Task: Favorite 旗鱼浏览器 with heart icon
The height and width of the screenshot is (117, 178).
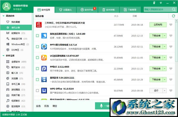Action: point(171,36)
